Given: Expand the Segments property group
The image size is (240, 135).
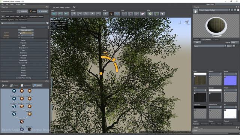Looking at the screenshot, I should pyautogui.click(x=24, y=43).
